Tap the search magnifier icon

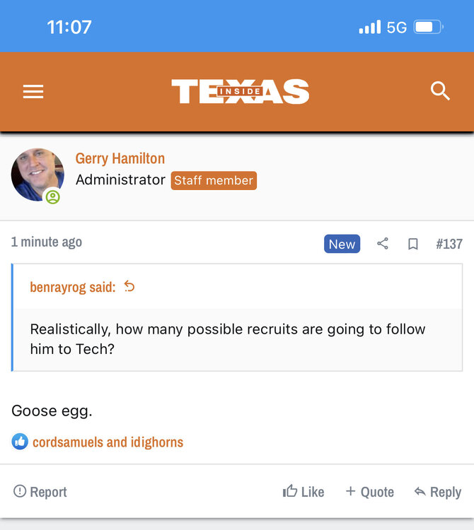tap(440, 91)
